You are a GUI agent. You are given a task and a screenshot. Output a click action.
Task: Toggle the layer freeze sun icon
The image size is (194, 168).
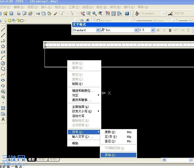click(x=9, y=20)
